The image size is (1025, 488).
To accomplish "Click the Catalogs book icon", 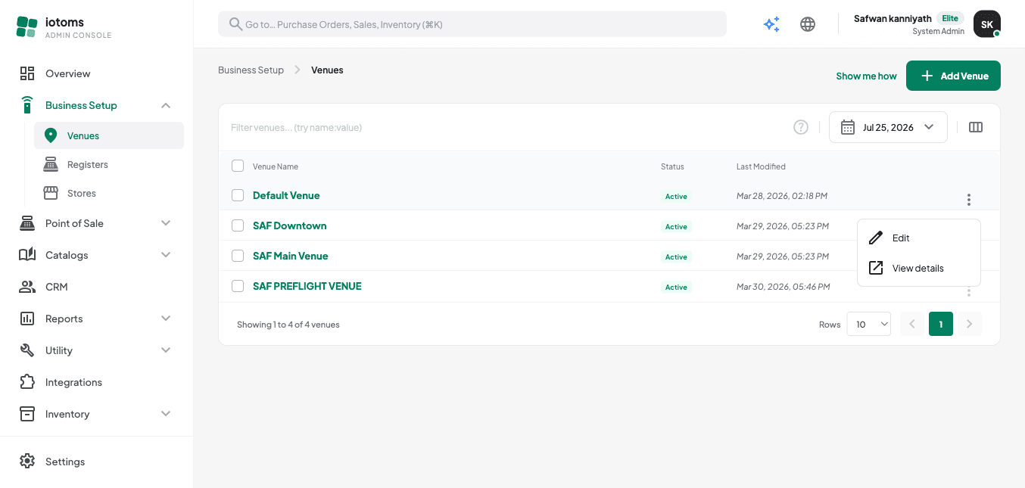I will click(x=27, y=255).
